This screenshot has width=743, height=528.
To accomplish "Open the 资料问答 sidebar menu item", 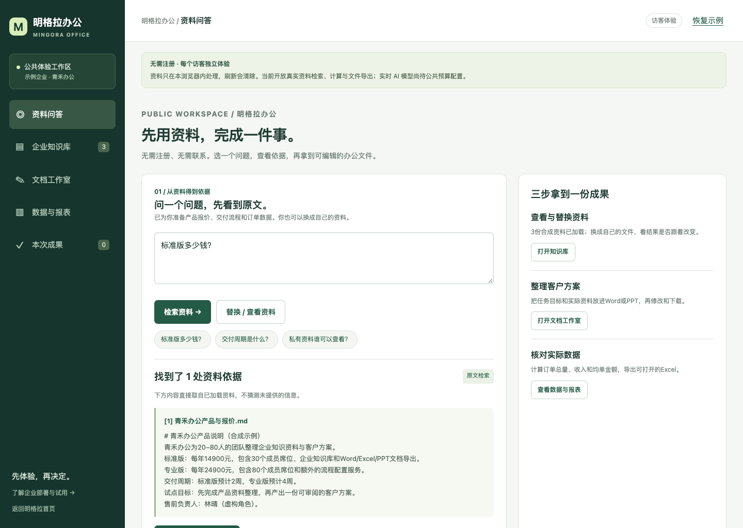I will (x=62, y=114).
